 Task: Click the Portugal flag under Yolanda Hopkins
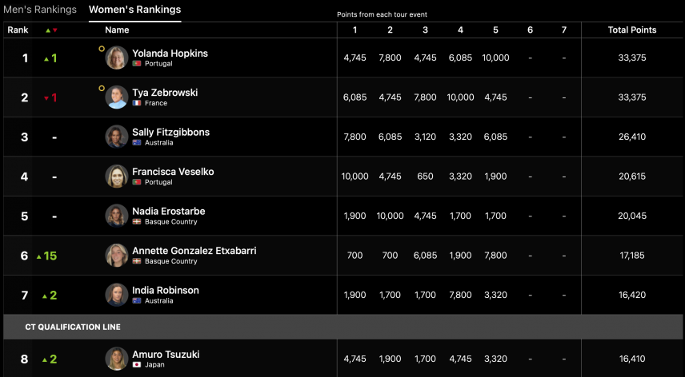[137, 64]
